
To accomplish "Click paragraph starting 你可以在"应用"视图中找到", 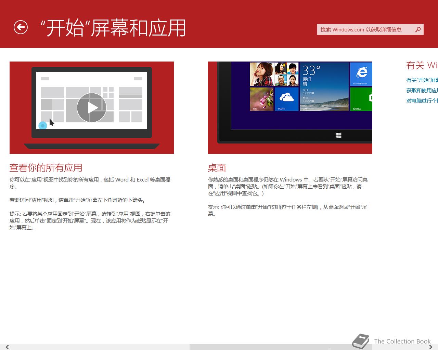I will (x=90, y=183).
